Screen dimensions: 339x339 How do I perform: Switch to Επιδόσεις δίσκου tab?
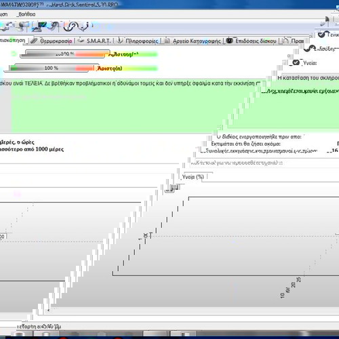tap(256, 41)
